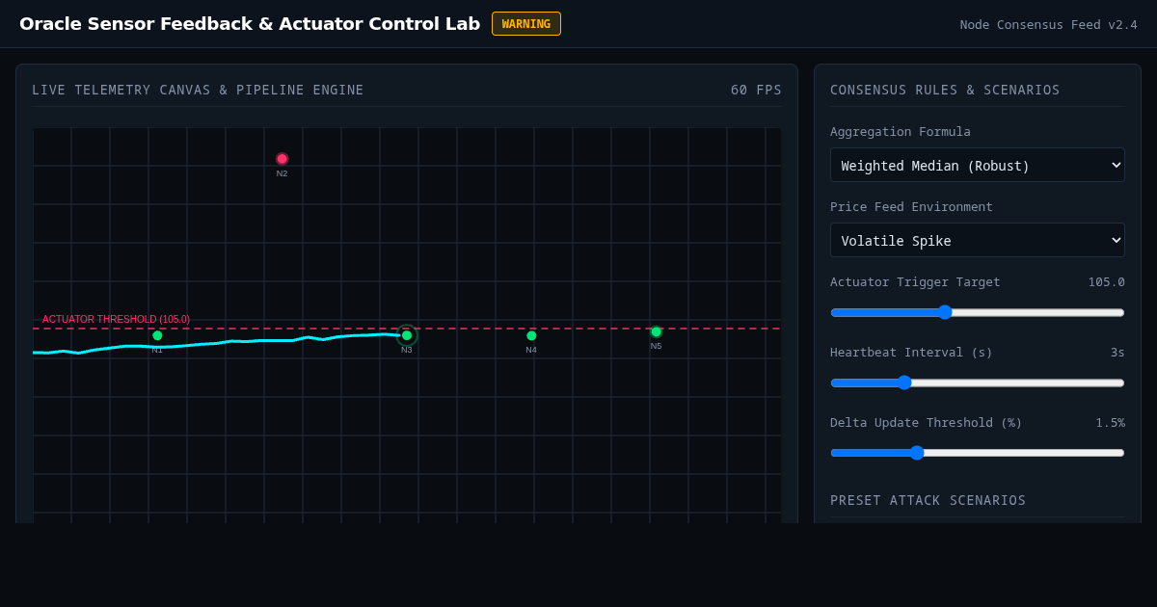The height and width of the screenshot is (607, 1157).
Task: Click the Consensus Rules & Scenarios heading
Action: [945, 90]
